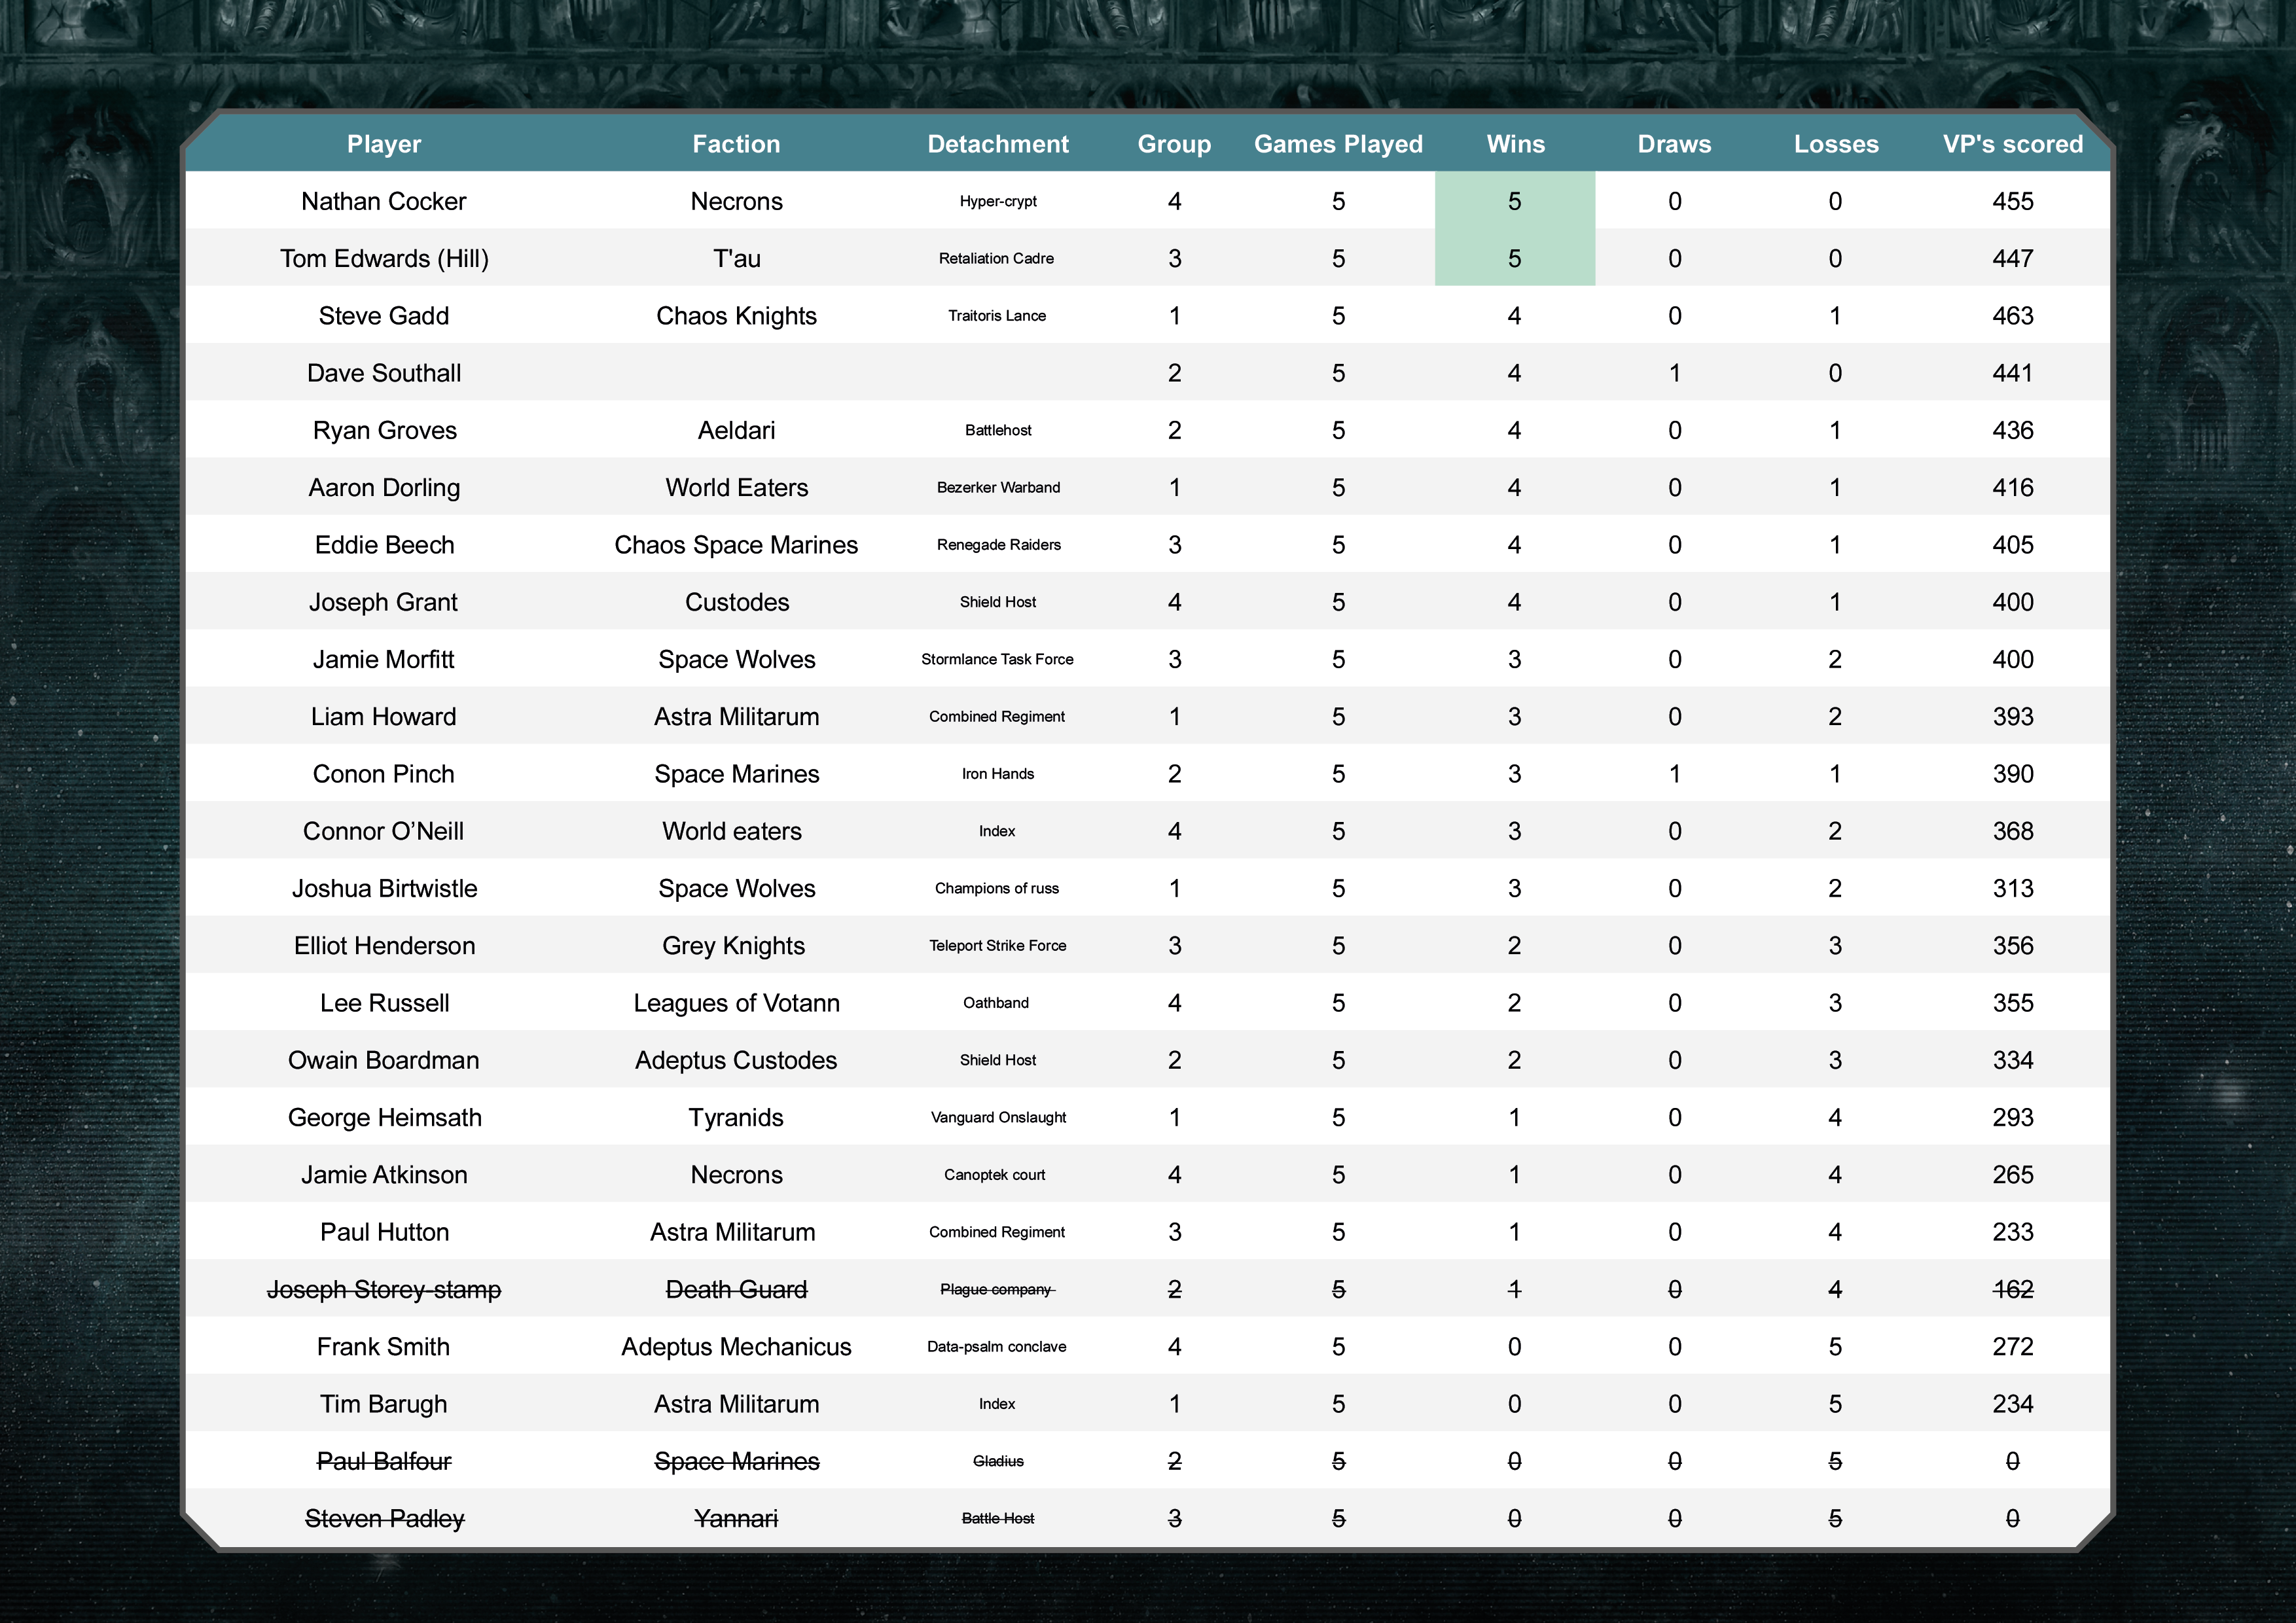Select struck-through name Steven Padley
The image size is (2296, 1623).
pyautogui.click(x=384, y=1519)
